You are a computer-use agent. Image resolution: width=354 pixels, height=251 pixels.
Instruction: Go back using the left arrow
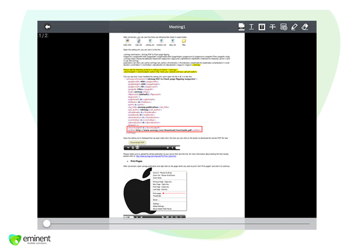48,27
